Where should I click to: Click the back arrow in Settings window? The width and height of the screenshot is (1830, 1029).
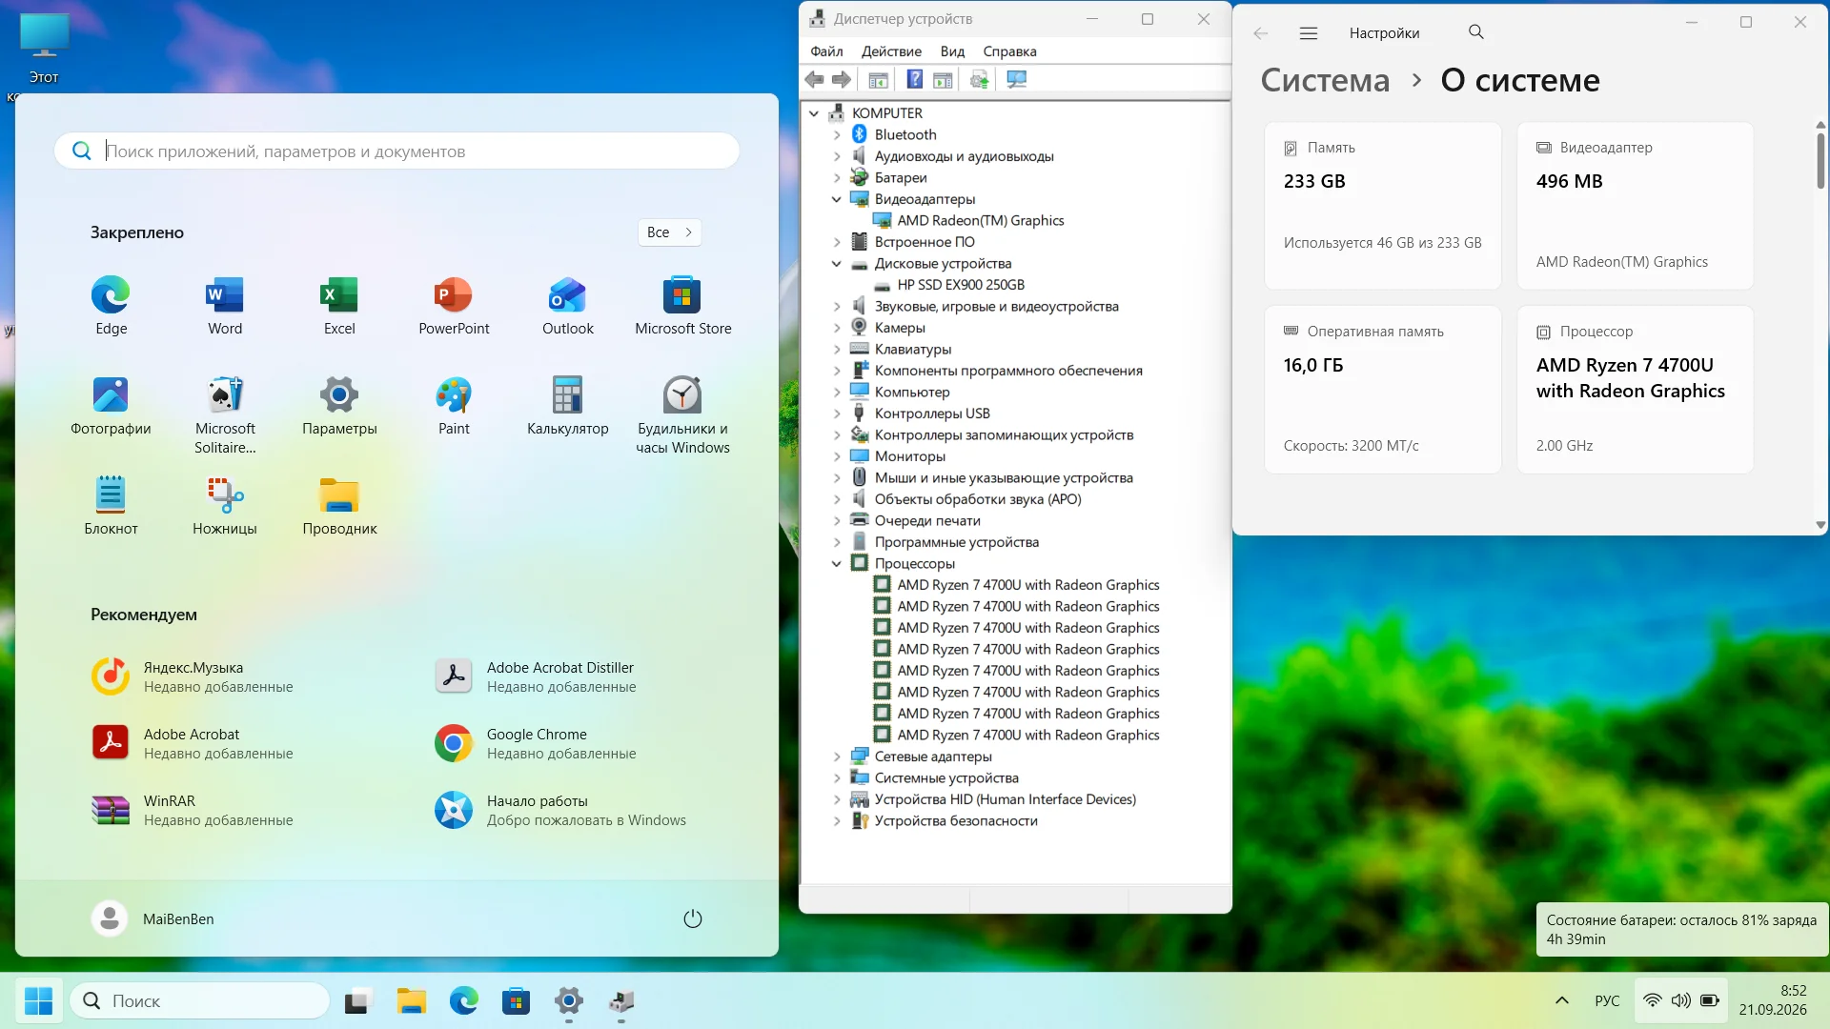(x=1261, y=32)
